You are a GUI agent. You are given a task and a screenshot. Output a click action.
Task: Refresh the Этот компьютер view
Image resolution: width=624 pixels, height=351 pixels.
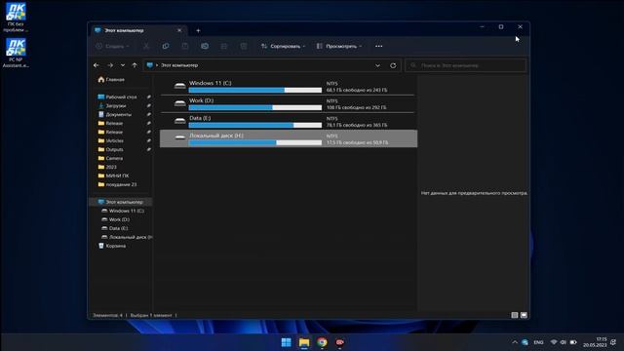(393, 65)
